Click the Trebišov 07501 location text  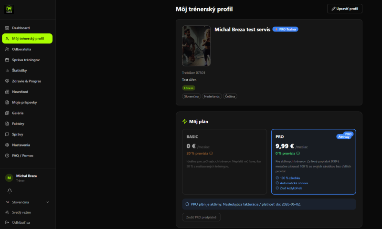[x=194, y=73]
